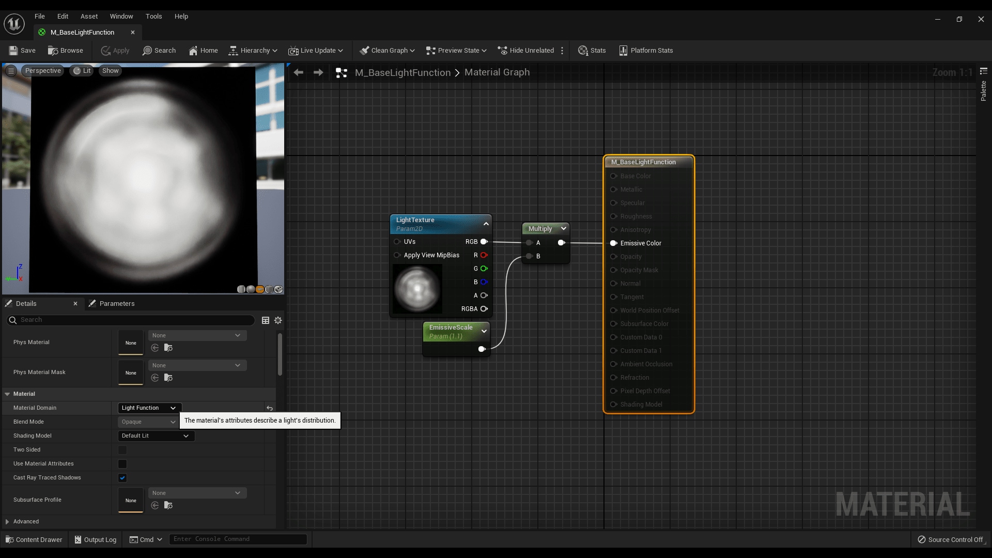
Task: Click the Enter Console Command field
Action: click(x=238, y=539)
